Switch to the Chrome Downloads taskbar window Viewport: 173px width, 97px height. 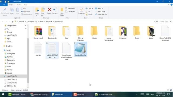[x=39, y=94]
